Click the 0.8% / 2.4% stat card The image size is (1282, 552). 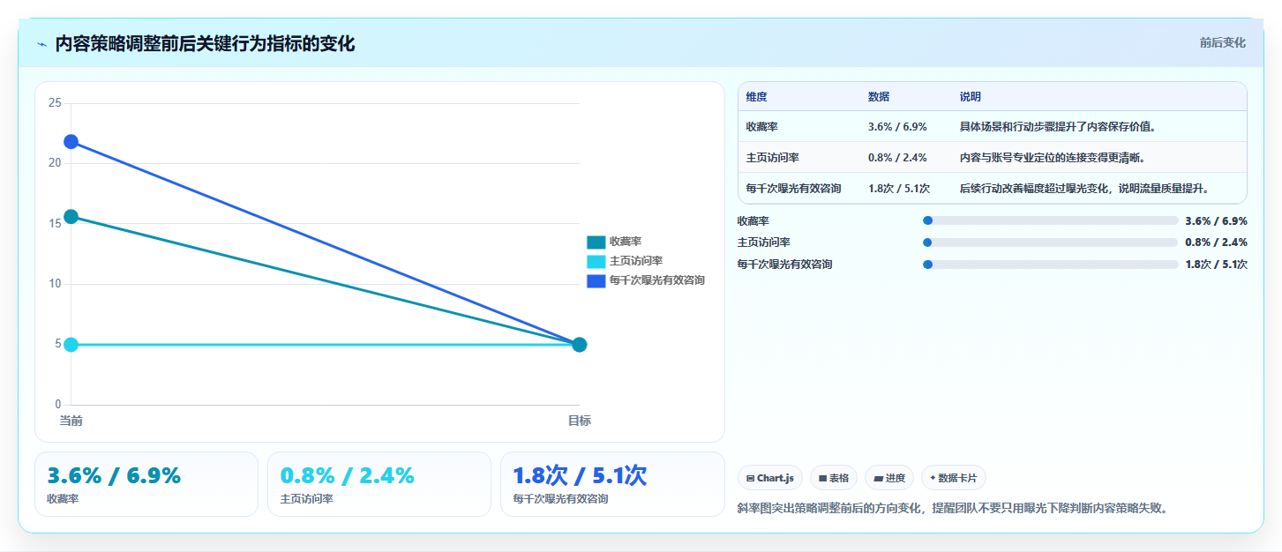pos(379,484)
